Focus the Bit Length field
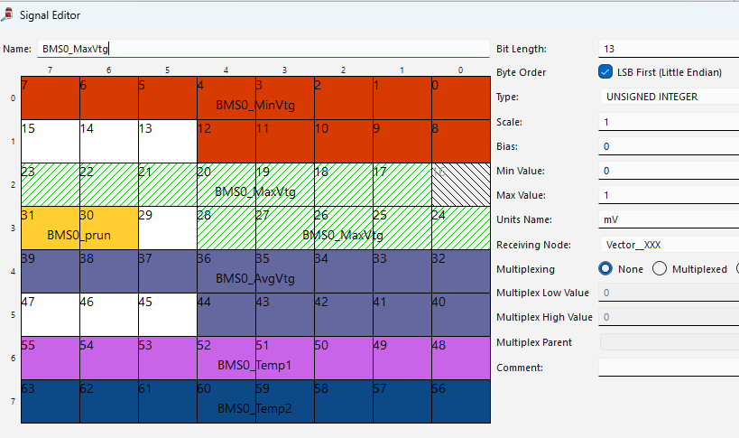Viewport: 739px width, 438px height. point(668,48)
